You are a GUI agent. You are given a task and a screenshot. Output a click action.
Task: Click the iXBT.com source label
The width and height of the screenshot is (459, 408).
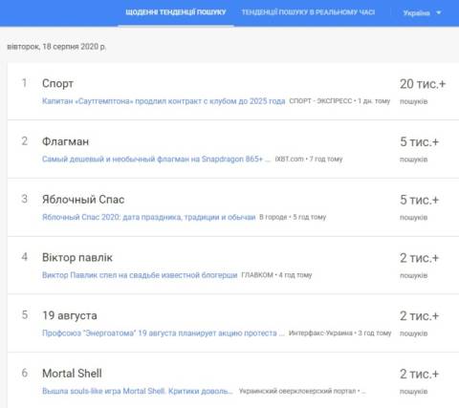coord(289,159)
